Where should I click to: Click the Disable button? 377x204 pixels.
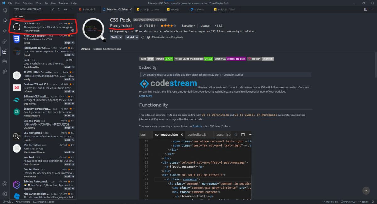(x=114, y=37)
